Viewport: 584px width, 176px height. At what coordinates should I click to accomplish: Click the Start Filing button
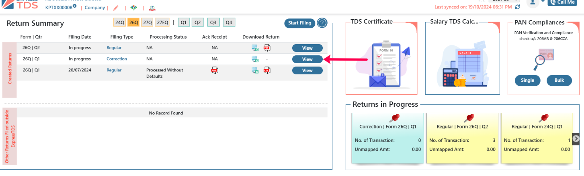pos(300,23)
